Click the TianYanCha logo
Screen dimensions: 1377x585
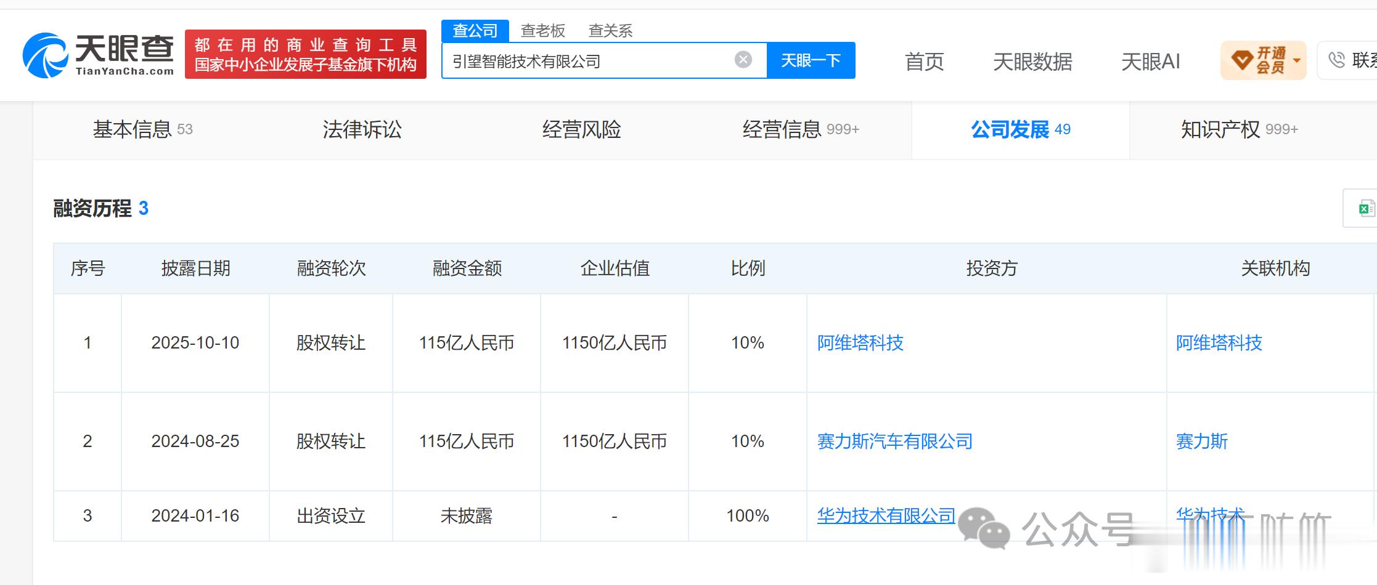point(99,55)
